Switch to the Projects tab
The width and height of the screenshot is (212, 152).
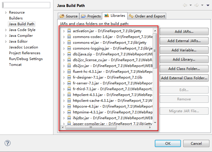pos(91,16)
